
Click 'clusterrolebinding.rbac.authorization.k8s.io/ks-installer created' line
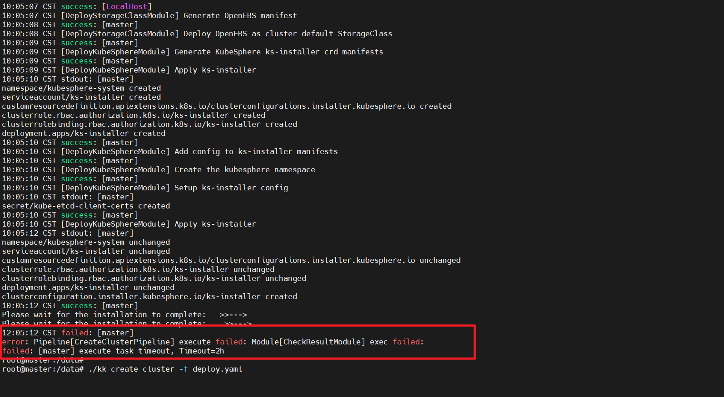point(149,124)
